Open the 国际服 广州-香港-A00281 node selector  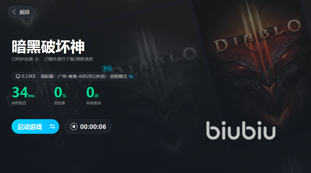(73, 76)
